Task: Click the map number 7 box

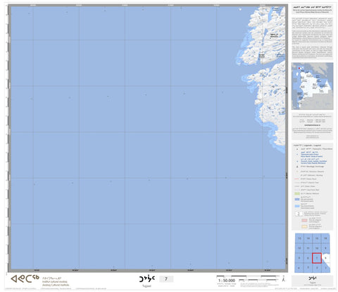Action: tap(166, 279)
